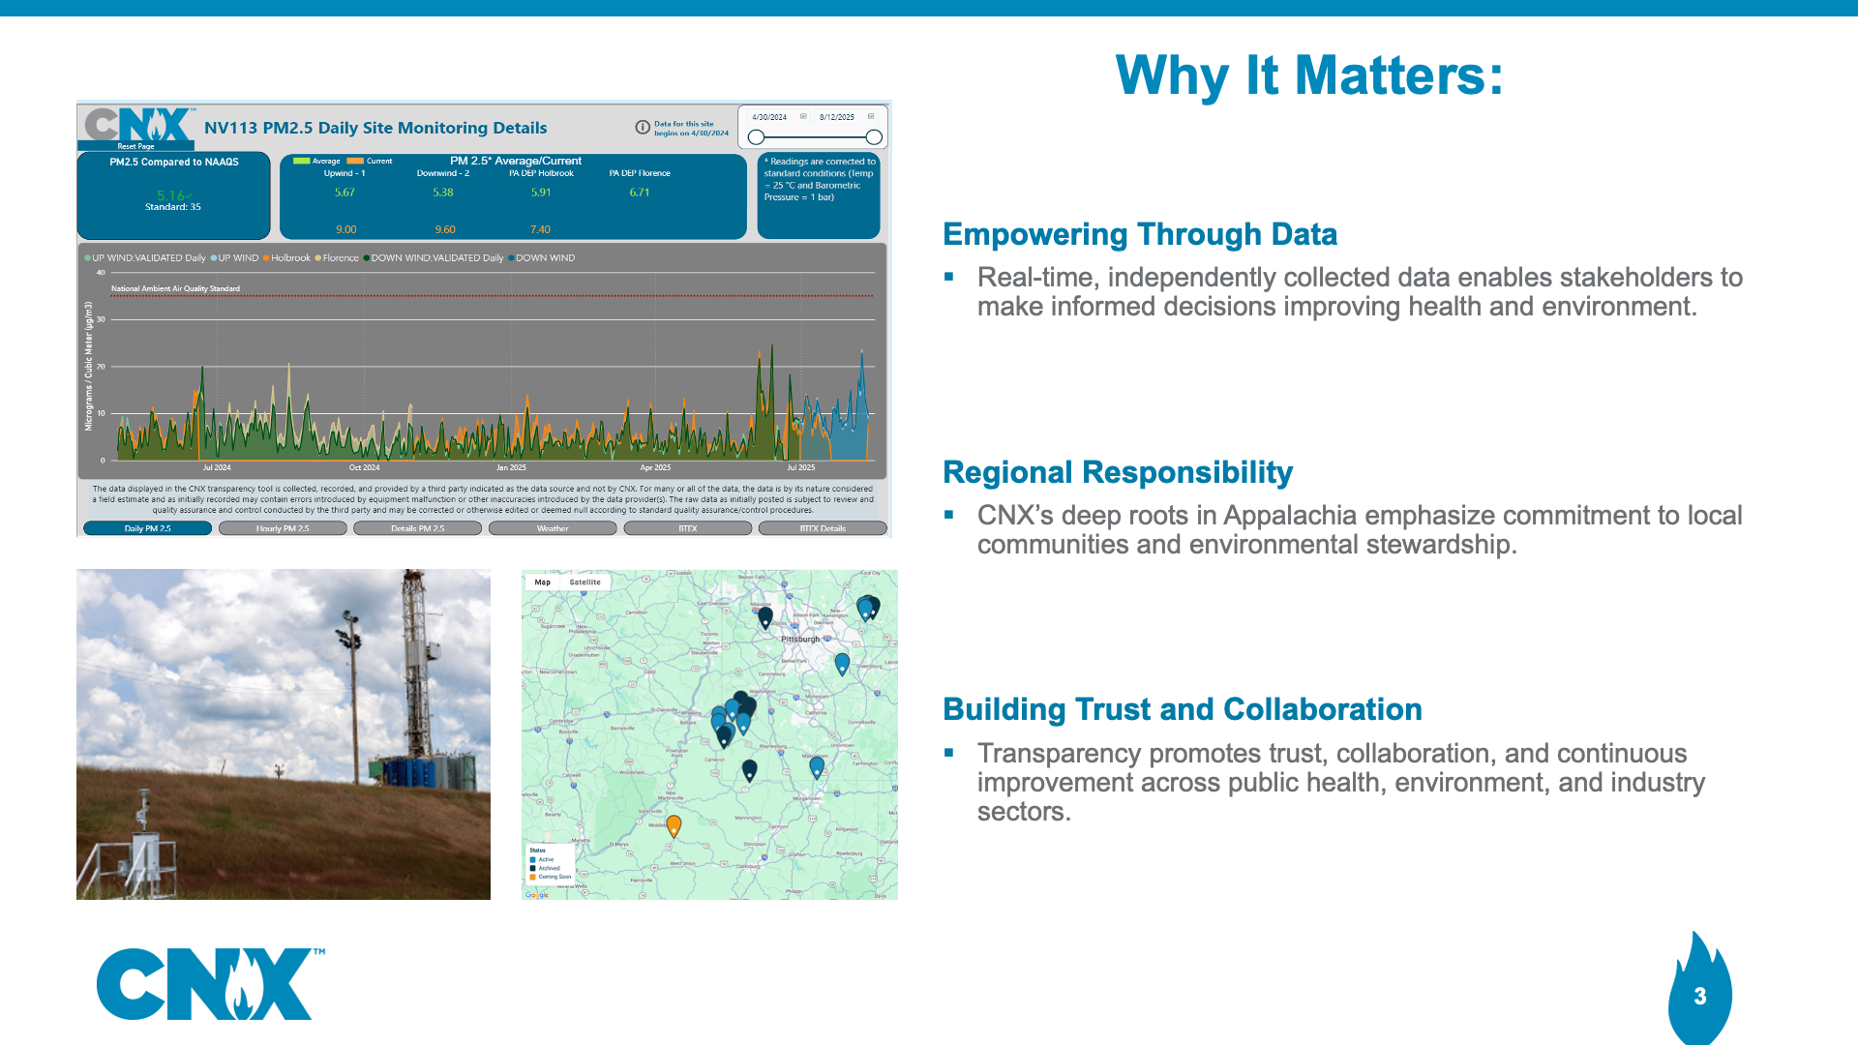Click the active pin near Masontown

click(817, 766)
